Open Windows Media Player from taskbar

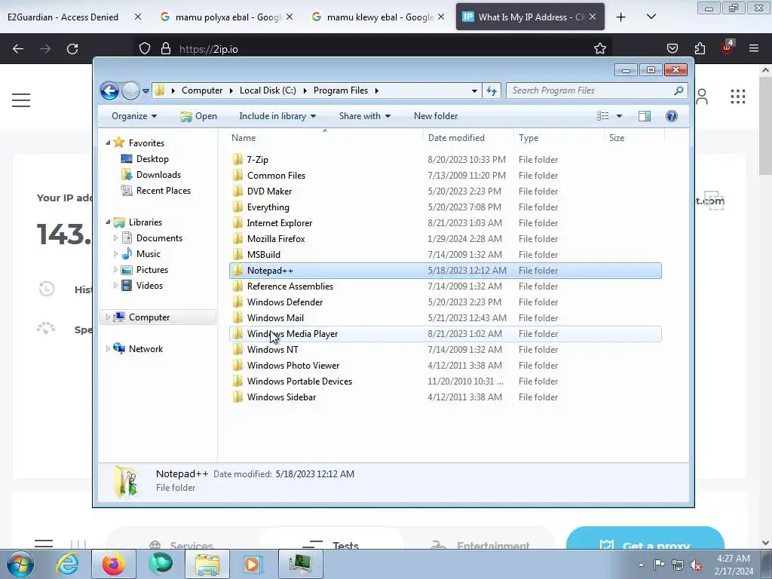(x=253, y=564)
